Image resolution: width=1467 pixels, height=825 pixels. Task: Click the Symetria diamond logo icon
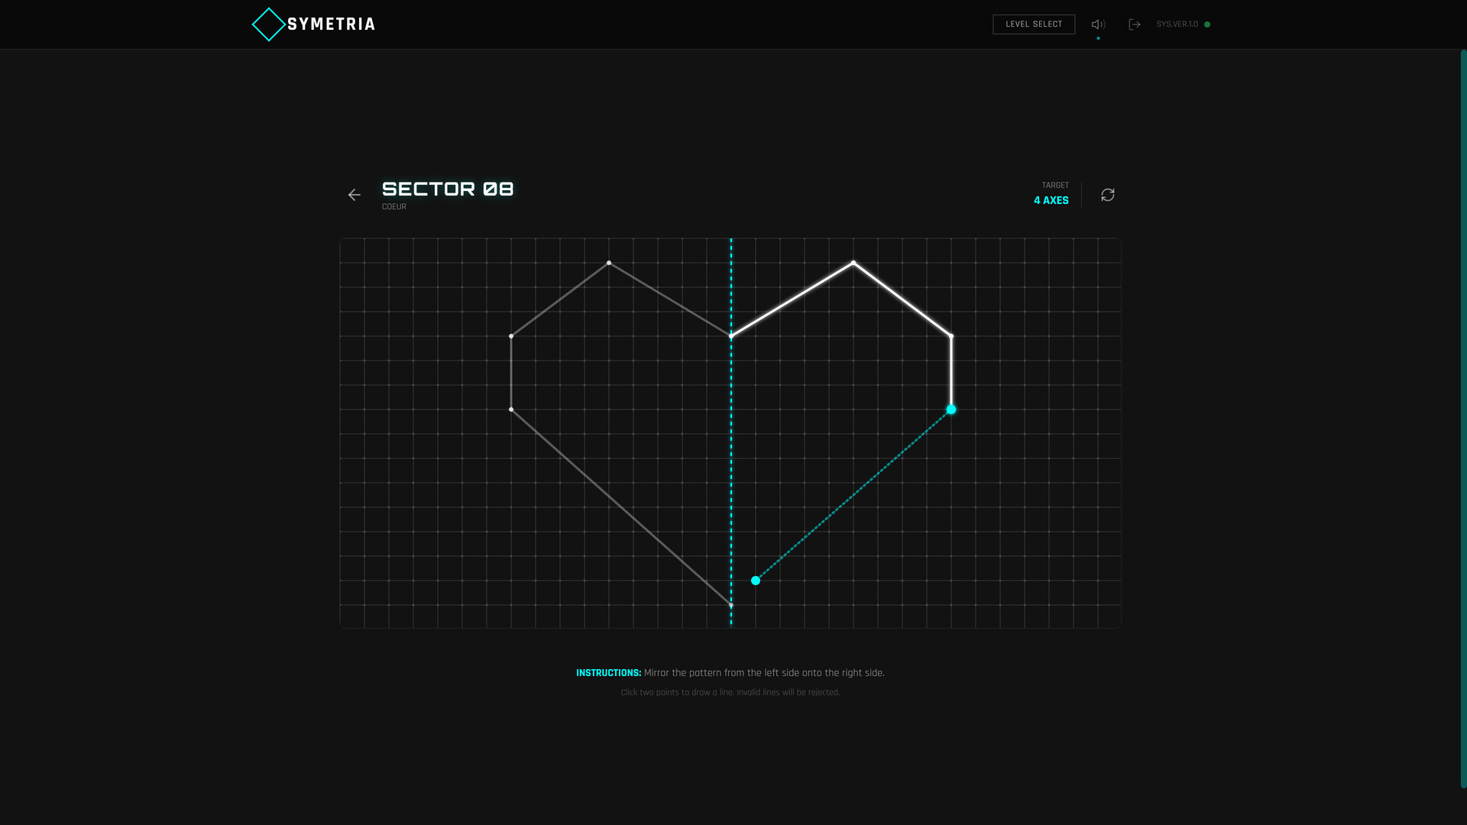click(x=268, y=24)
